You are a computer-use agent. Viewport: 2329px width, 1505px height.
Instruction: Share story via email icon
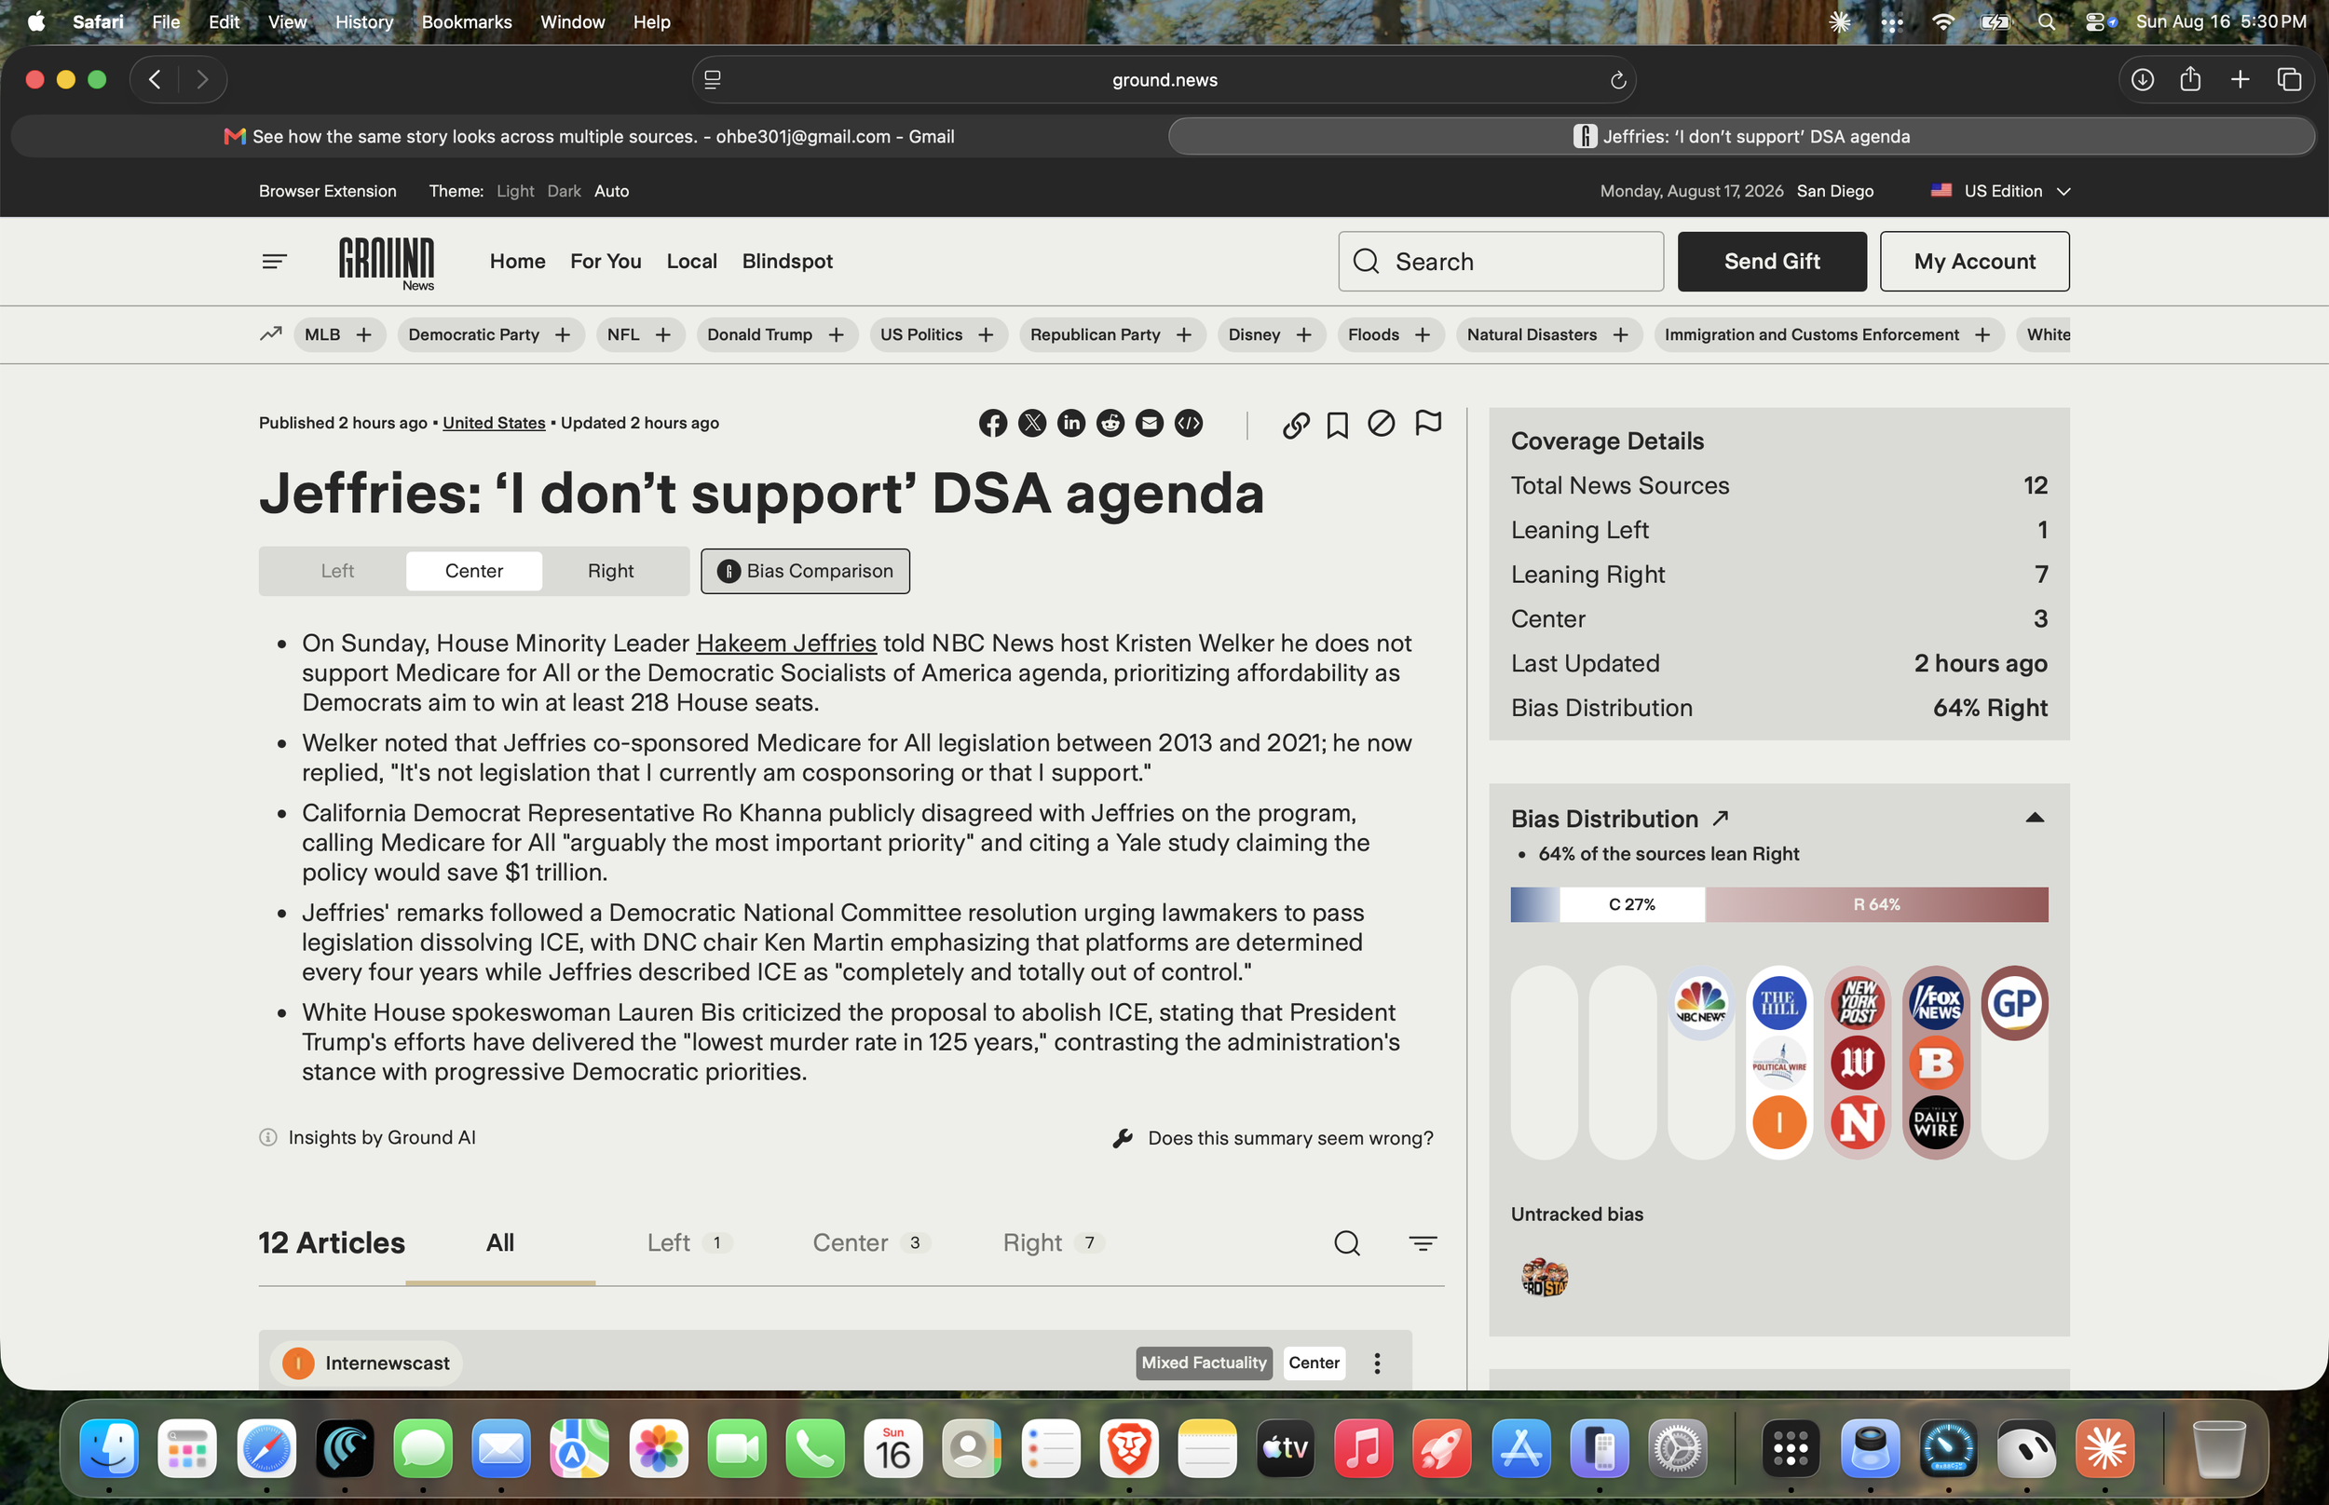(1150, 423)
